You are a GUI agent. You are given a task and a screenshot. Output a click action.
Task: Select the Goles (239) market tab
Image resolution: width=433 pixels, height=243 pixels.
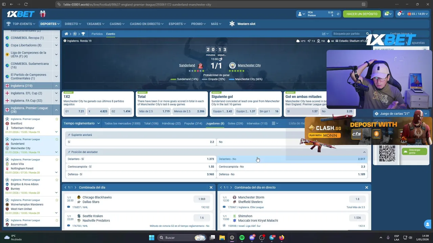coord(235,124)
